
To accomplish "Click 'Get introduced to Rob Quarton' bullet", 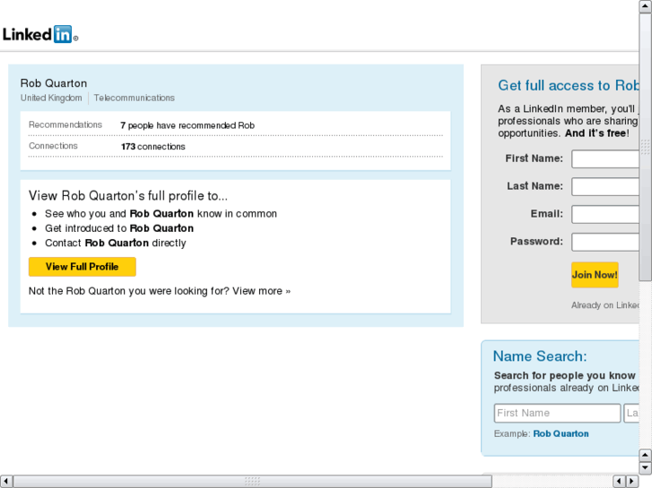I will (119, 228).
